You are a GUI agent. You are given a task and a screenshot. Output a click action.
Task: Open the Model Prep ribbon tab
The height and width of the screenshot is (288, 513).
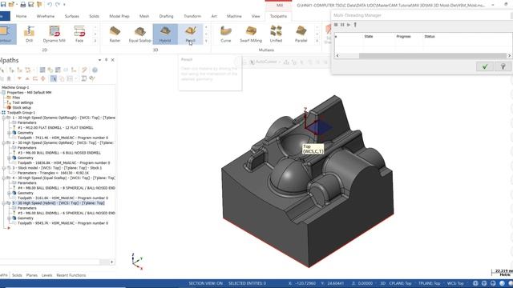coord(119,16)
